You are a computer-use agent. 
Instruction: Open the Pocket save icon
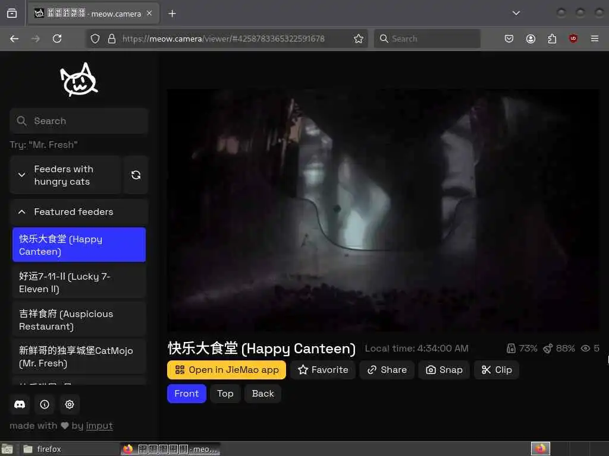click(509, 39)
